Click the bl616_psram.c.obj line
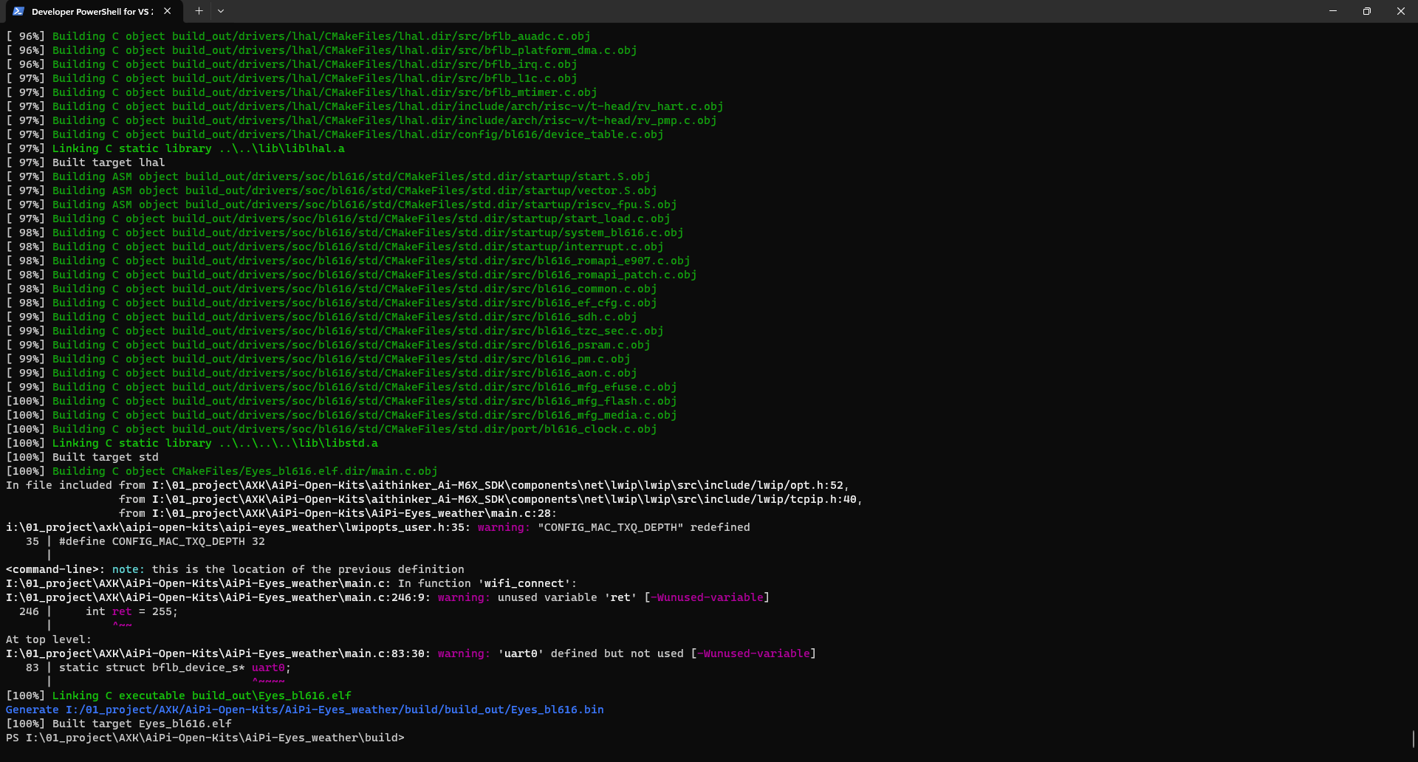The image size is (1418, 762). pyautogui.click(x=328, y=345)
